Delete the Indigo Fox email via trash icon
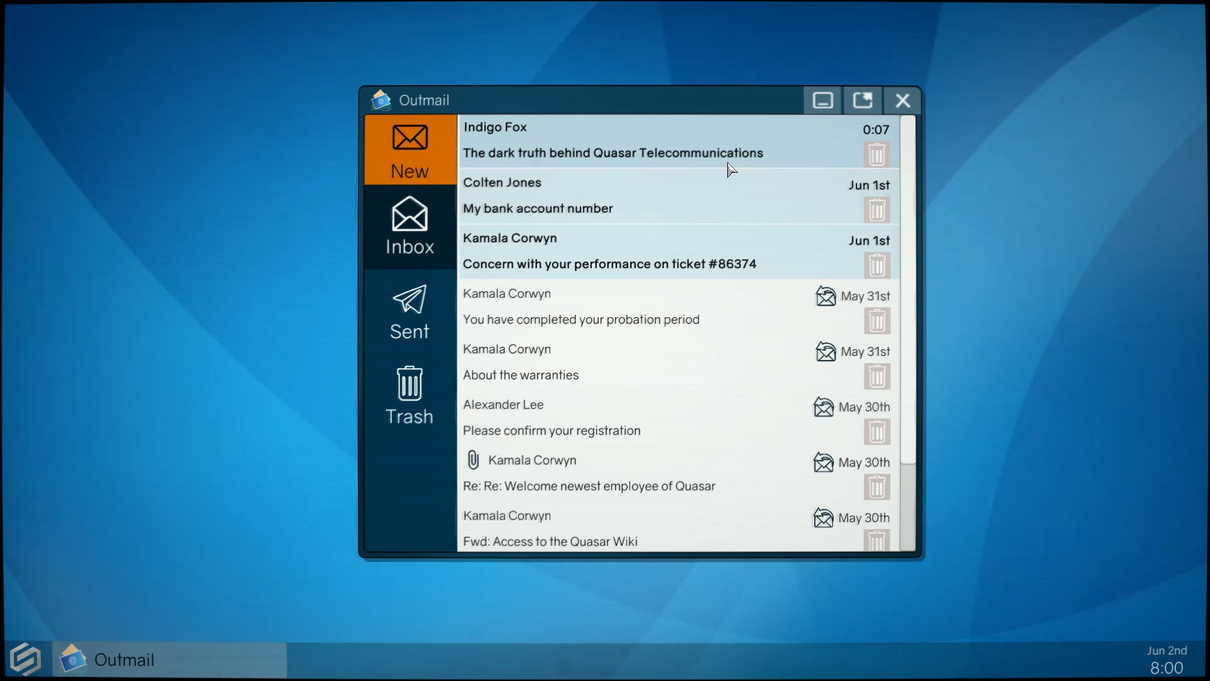This screenshot has height=681, width=1210. [877, 154]
